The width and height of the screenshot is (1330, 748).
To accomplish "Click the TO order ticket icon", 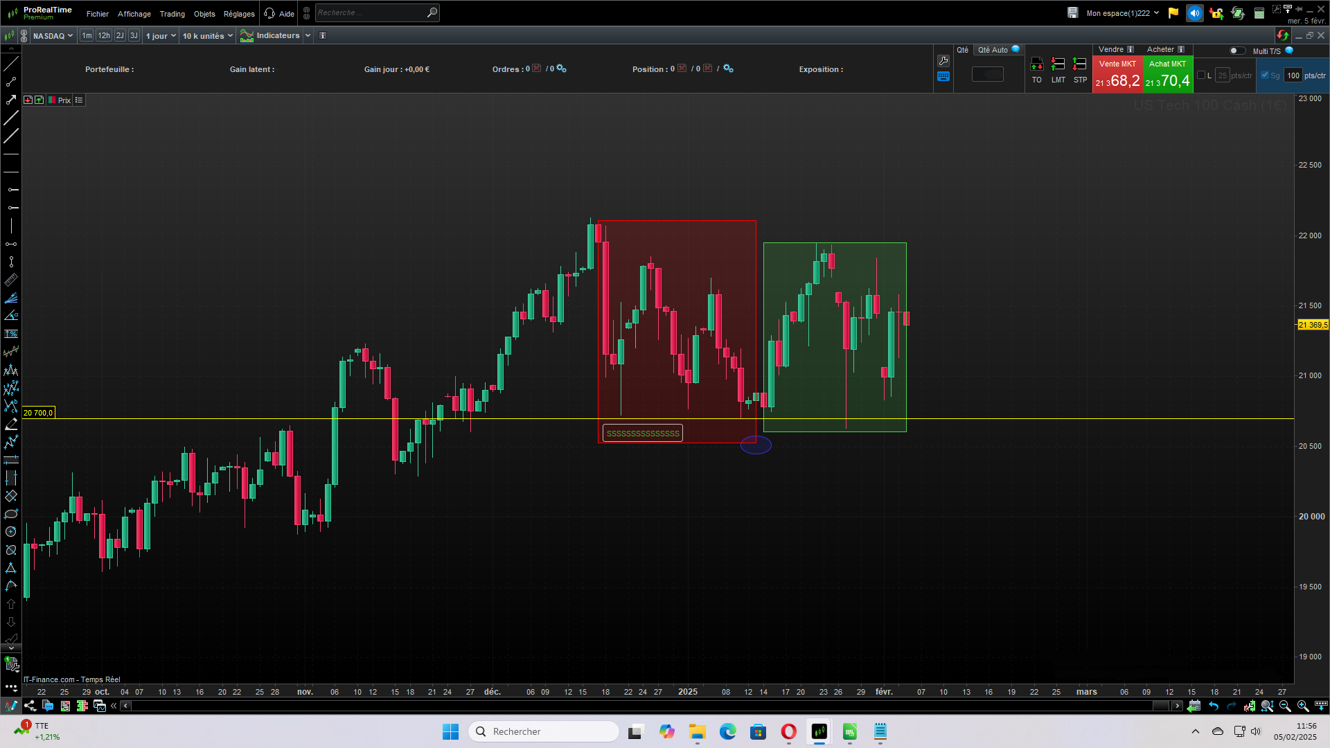I will [x=1036, y=65].
